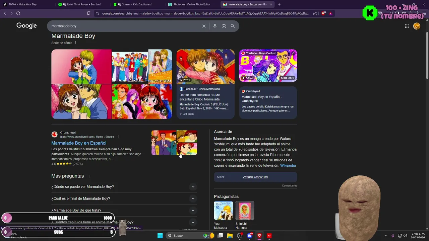The width and height of the screenshot is (429, 241).
Task: Open the Windows Start menu
Action: click(x=160, y=236)
